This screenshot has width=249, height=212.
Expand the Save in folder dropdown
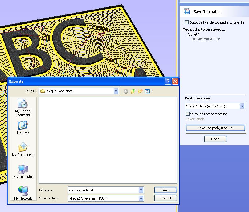(x=116, y=91)
